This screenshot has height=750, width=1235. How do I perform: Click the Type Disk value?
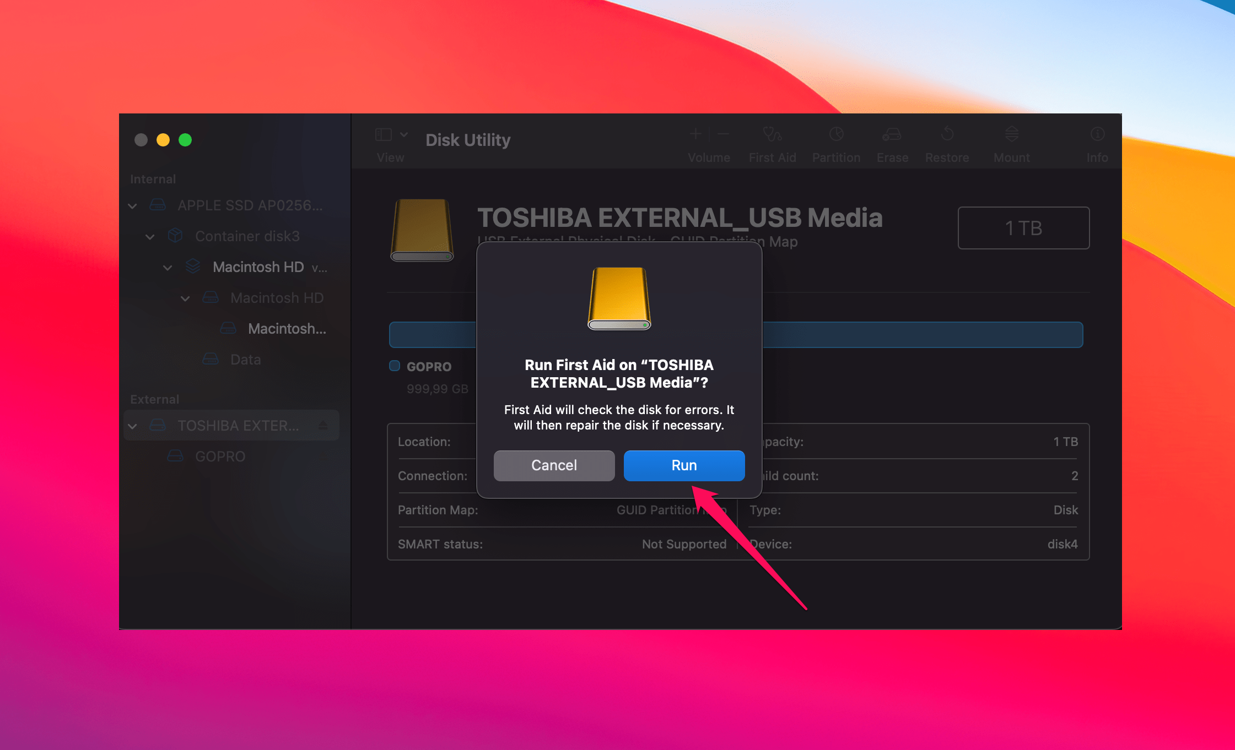1066,510
